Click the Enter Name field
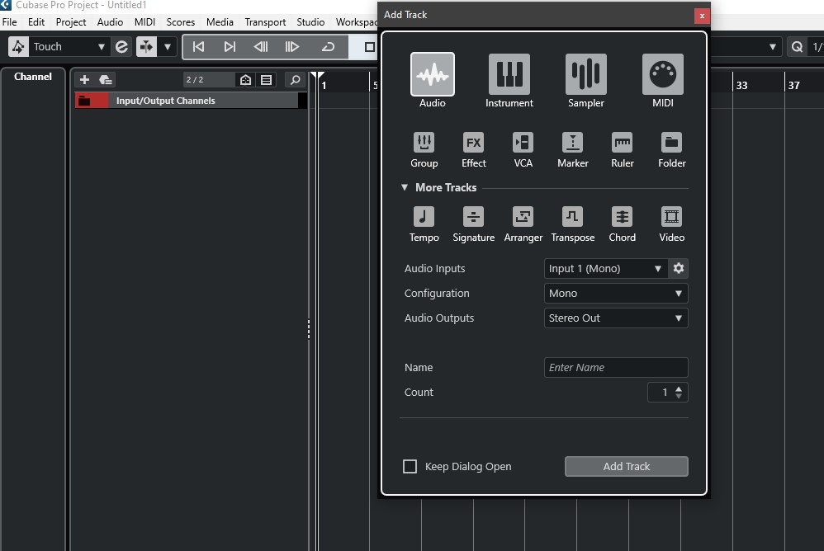Screen dimensions: 824x551 click(616, 367)
